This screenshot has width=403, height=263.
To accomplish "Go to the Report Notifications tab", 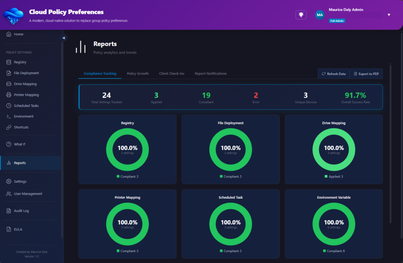I will [x=211, y=74].
